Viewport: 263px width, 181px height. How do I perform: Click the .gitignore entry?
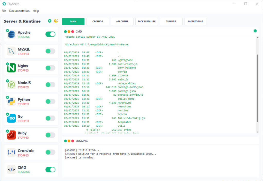(125, 60)
